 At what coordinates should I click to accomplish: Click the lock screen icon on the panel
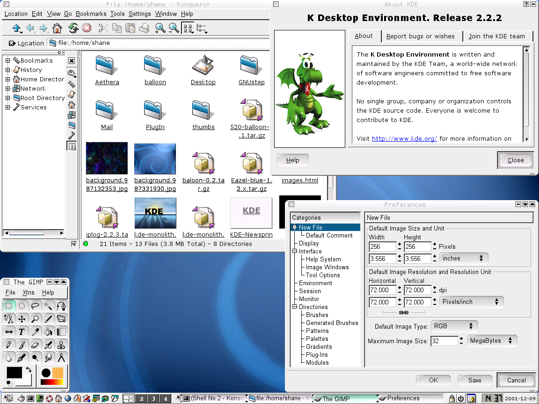pos(452,398)
